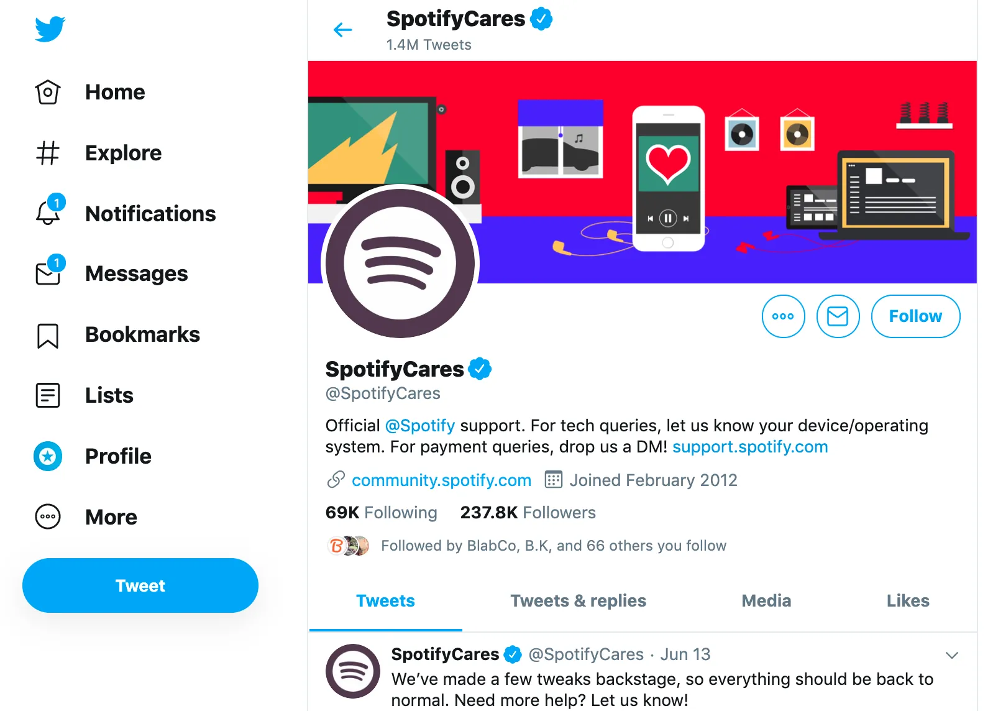Switch to the Media tab
Screen dimensions: 993x711
(x=766, y=600)
